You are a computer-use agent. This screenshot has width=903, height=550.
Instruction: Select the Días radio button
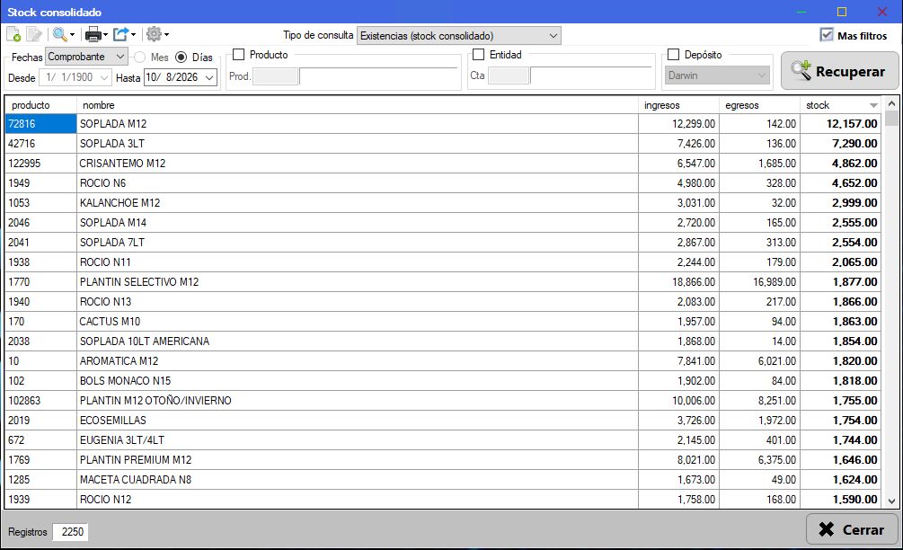[x=181, y=57]
